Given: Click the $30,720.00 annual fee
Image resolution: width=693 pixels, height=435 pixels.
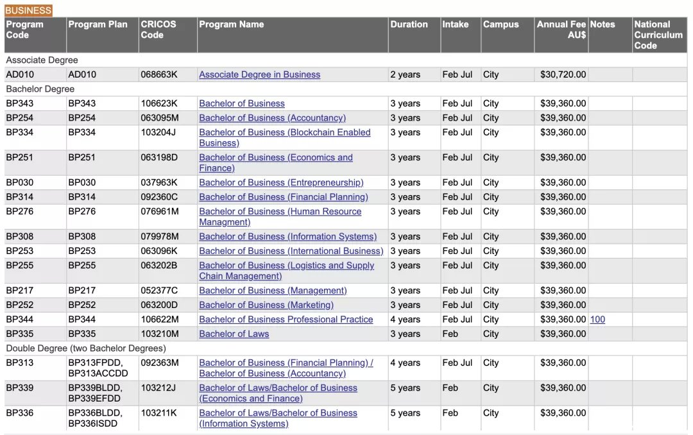Looking at the screenshot, I should click(x=563, y=74).
